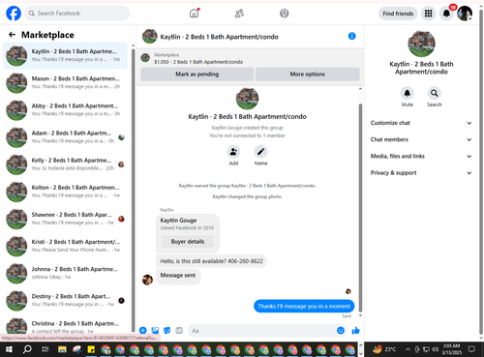Select Kristi conversation in list
The width and height of the screenshot is (484, 357).
[65, 246]
